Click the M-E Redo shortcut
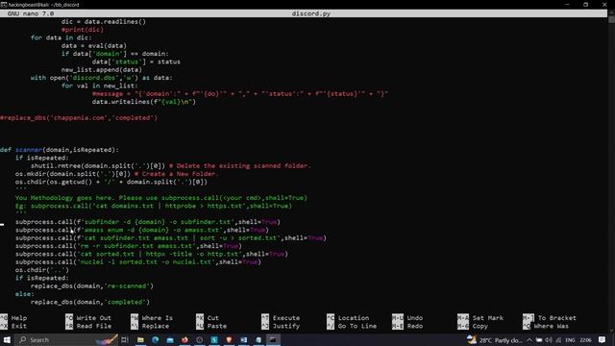The height and width of the screenshot is (346, 615). tap(407, 326)
